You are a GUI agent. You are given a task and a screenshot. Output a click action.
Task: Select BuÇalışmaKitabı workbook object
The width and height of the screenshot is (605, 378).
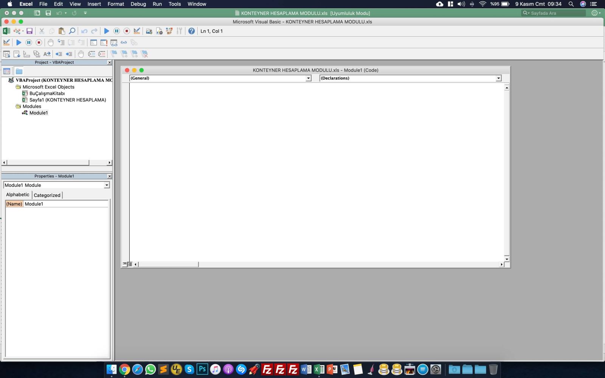pyautogui.click(x=47, y=93)
